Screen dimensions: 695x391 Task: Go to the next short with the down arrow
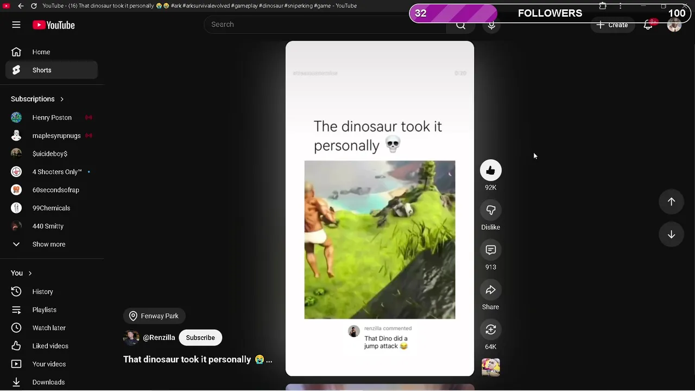[x=672, y=235]
